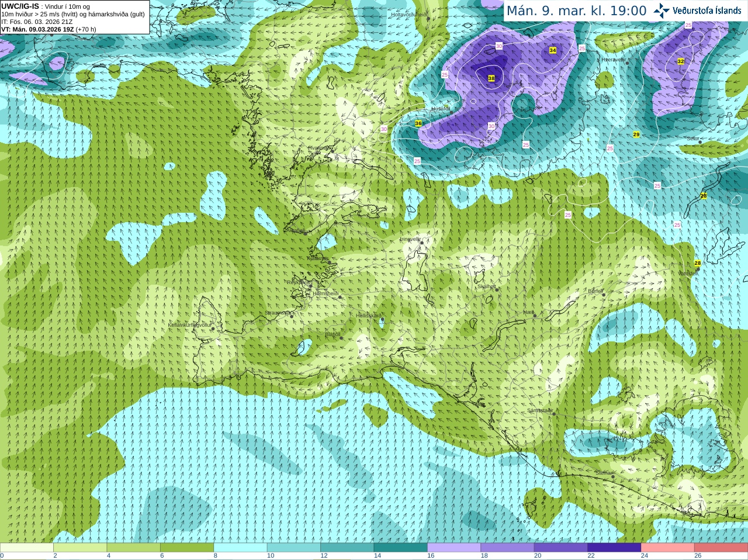Image resolution: width=748 pixels, height=560 pixels.
Task: Click the yellow gust maximum marker 32
Action: pyautogui.click(x=681, y=61)
